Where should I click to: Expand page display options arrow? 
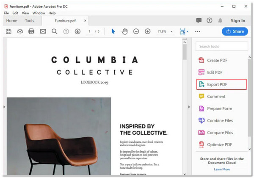click(188, 31)
